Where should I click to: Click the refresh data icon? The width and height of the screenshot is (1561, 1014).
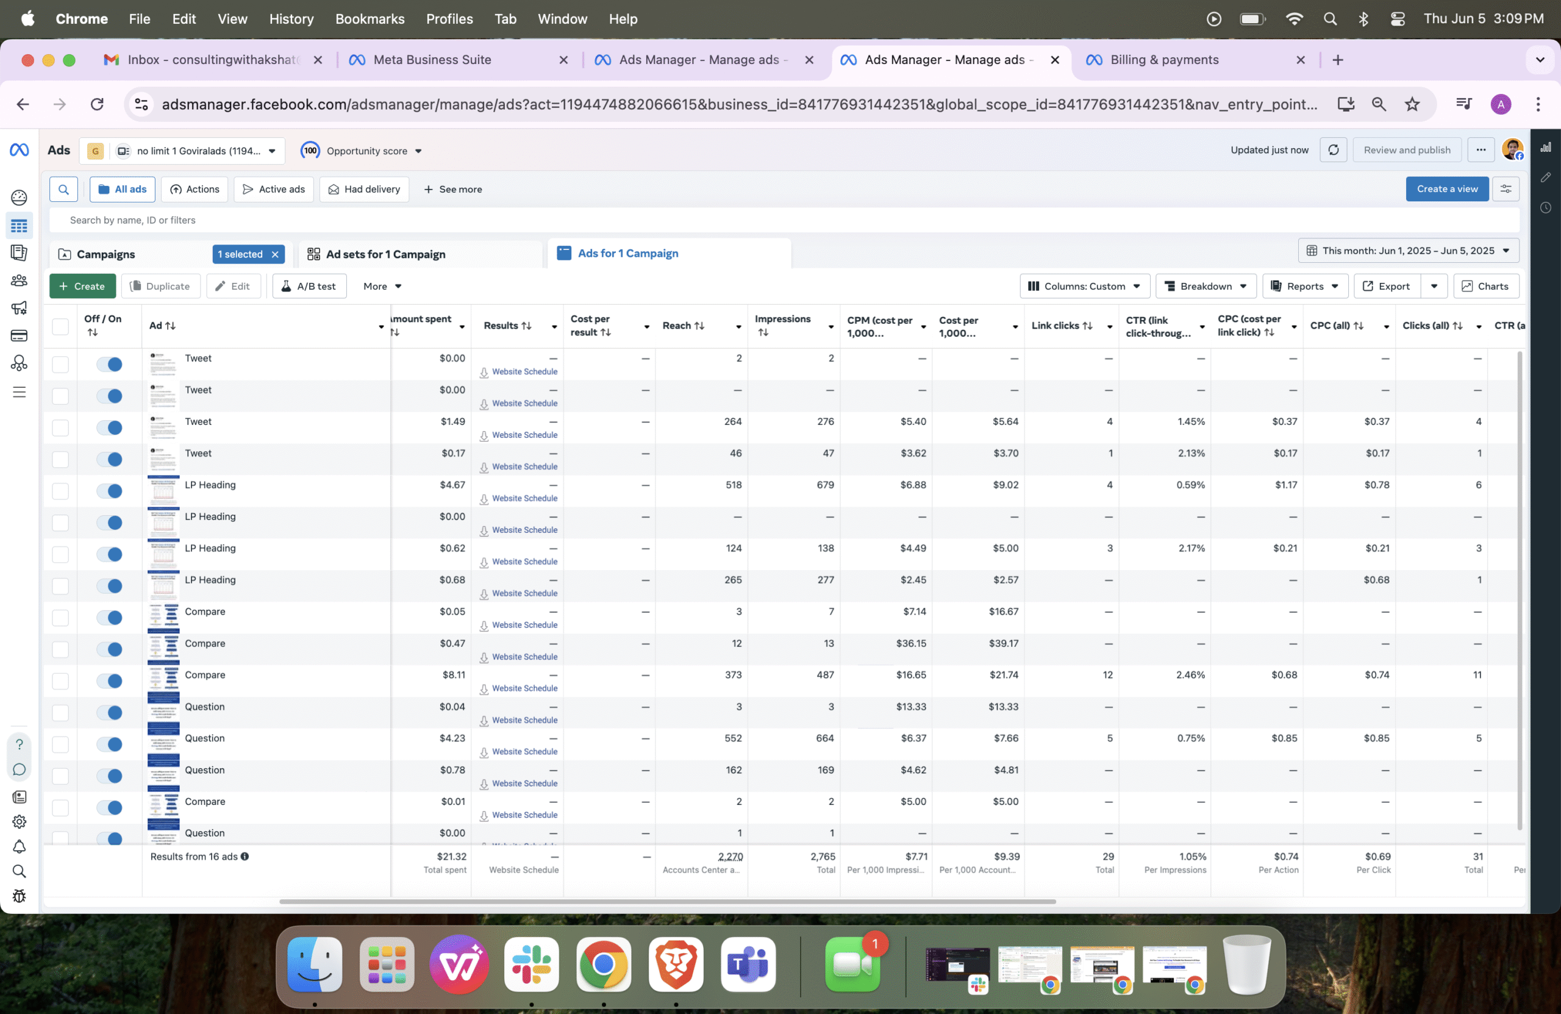pyautogui.click(x=1333, y=150)
